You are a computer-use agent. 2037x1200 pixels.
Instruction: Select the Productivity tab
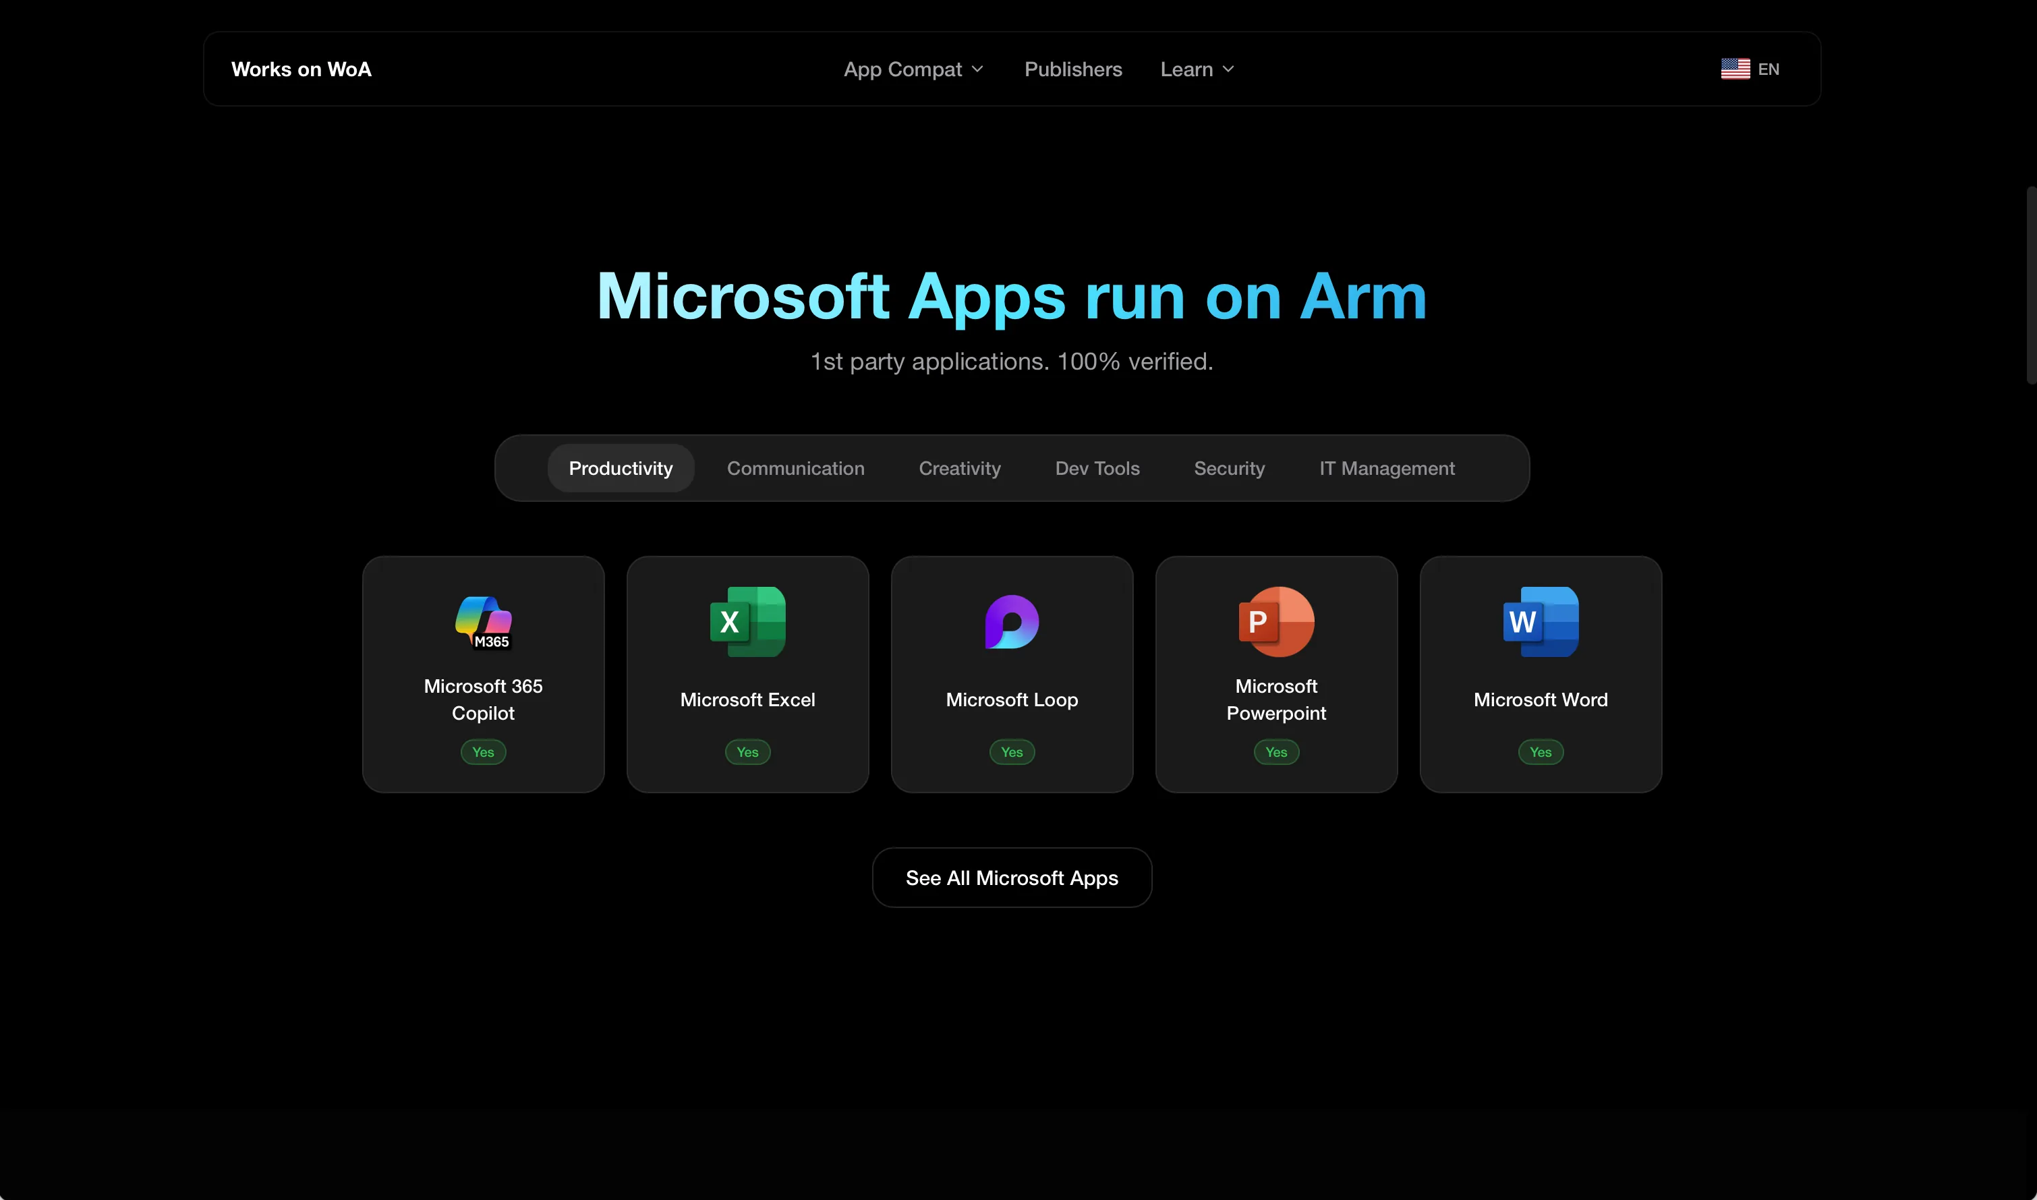[621, 468]
